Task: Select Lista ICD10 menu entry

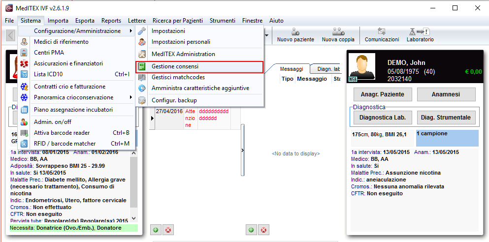Action: point(77,74)
